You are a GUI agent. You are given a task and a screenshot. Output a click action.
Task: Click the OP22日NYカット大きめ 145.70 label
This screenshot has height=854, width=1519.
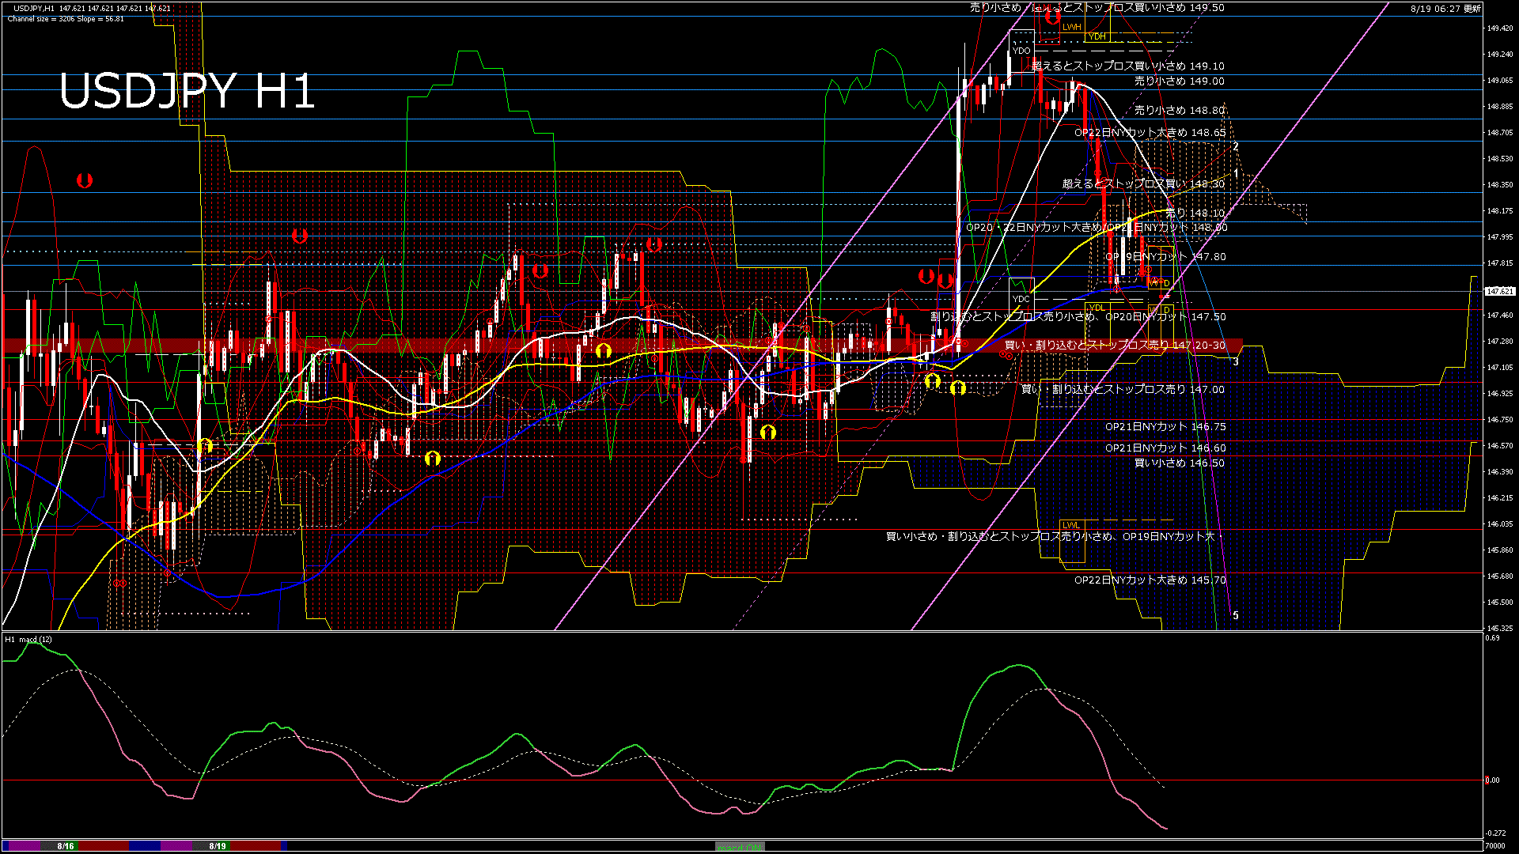coord(1150,580)
